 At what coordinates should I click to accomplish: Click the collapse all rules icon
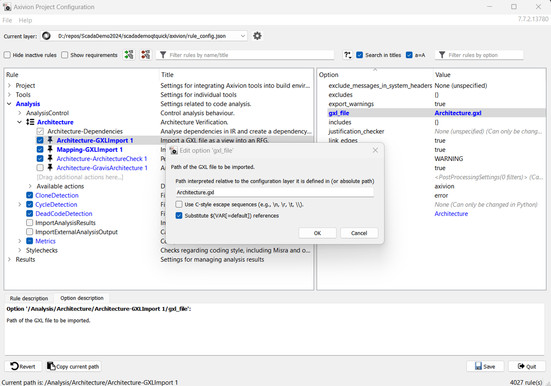146,55
